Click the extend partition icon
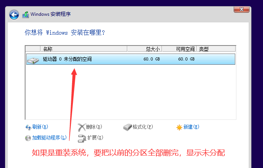Screen dimensions: 263x168 (x=82, y=138)
